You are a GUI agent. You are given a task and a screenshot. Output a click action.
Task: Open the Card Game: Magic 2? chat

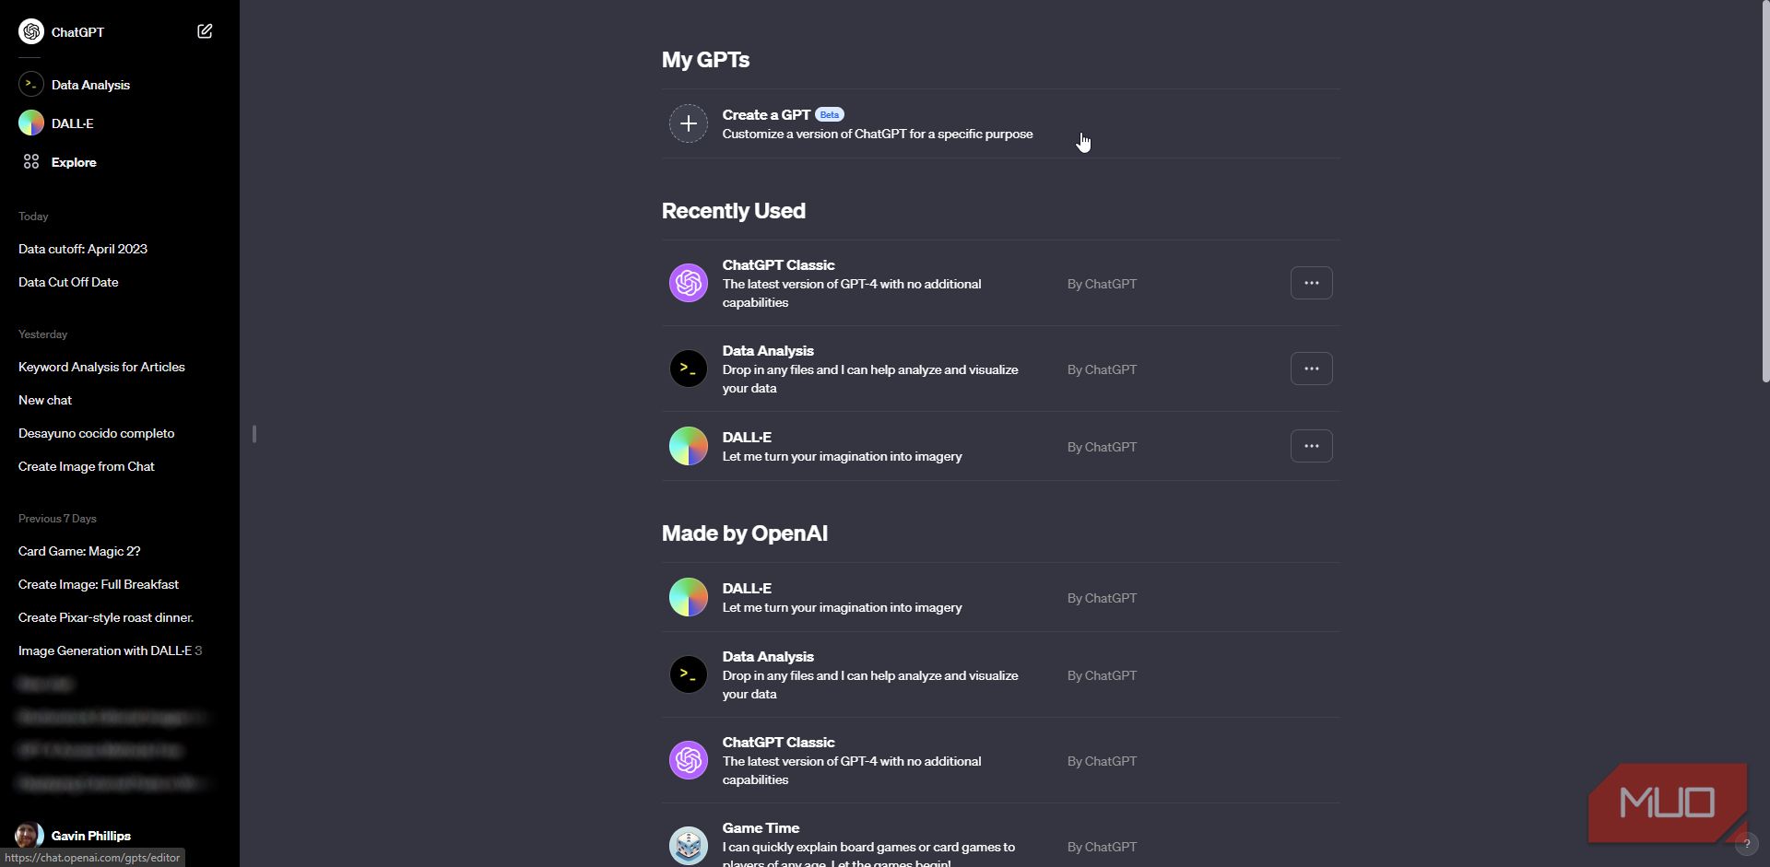(x=78, y=551)
